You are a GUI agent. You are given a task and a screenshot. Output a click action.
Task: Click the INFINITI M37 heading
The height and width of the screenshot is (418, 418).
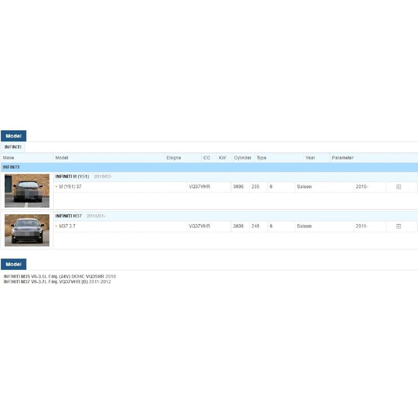(69, 216)
